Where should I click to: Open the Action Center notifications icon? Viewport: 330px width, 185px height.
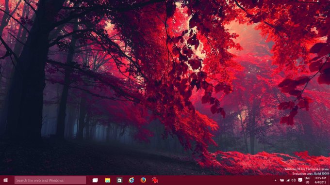pyautogui.click(x=300, y=180)
